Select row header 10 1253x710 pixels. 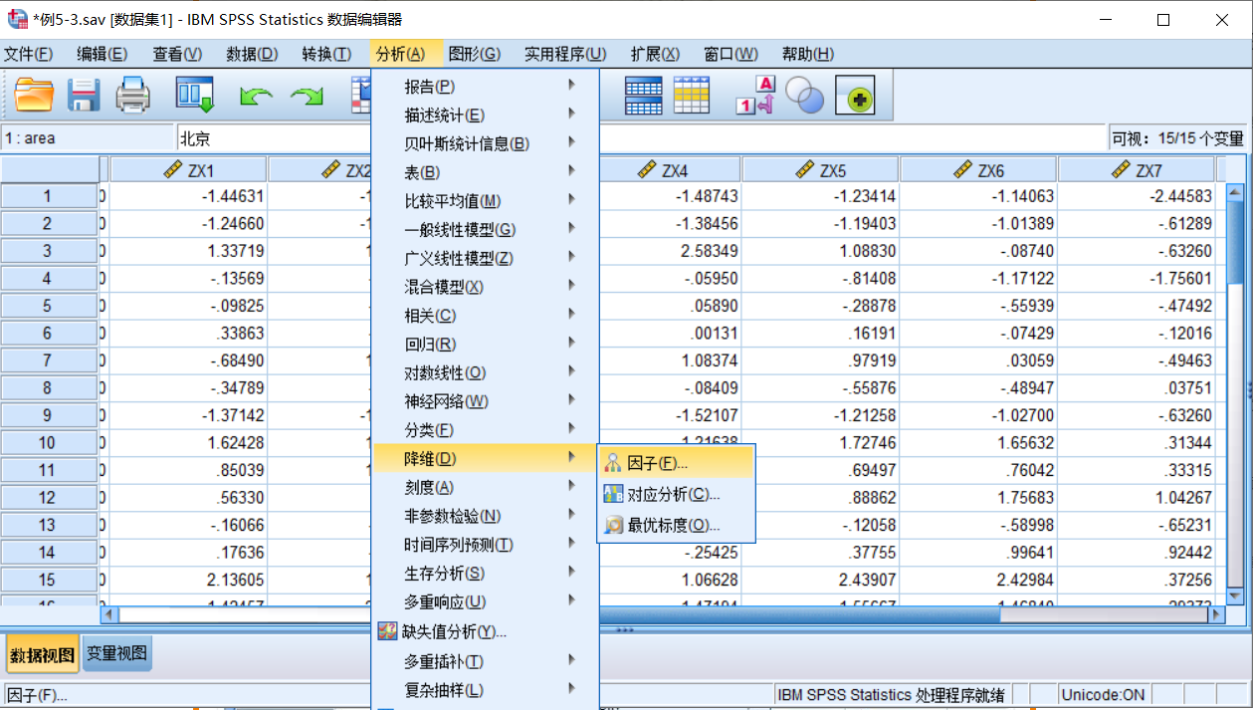pyautogui.click(x=48, y=442)
